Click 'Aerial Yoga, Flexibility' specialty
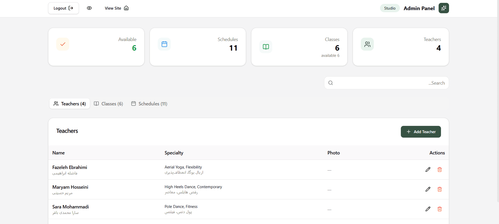 (183, 167)
